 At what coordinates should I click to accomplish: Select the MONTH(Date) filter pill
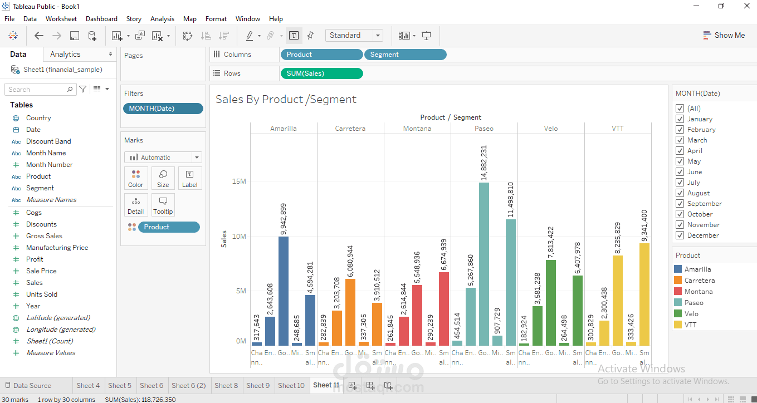click(x=163, y=109)
